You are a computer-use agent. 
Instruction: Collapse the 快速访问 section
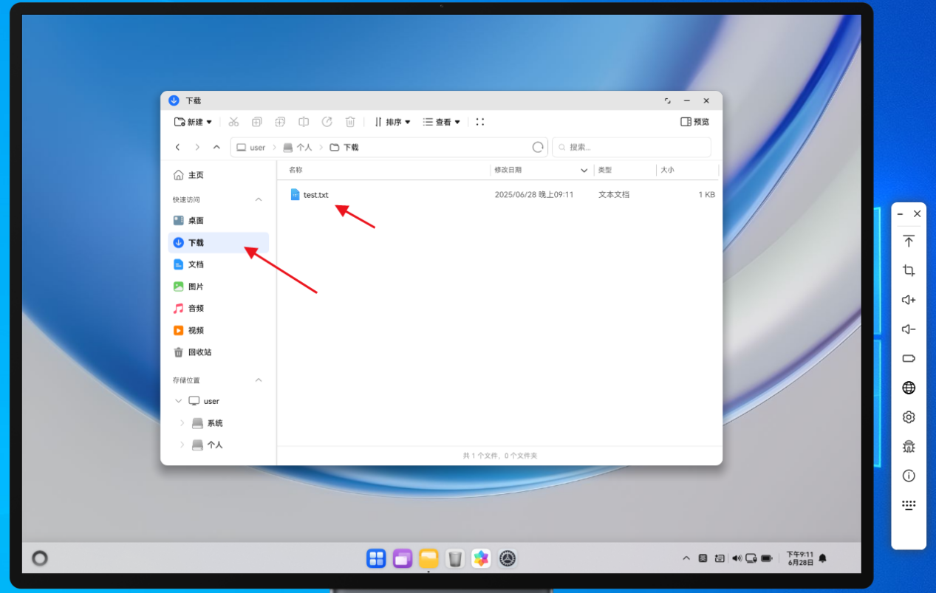pos(259,199)
